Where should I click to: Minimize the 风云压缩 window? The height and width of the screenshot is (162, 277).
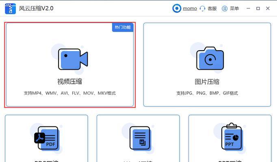[248, 8]
